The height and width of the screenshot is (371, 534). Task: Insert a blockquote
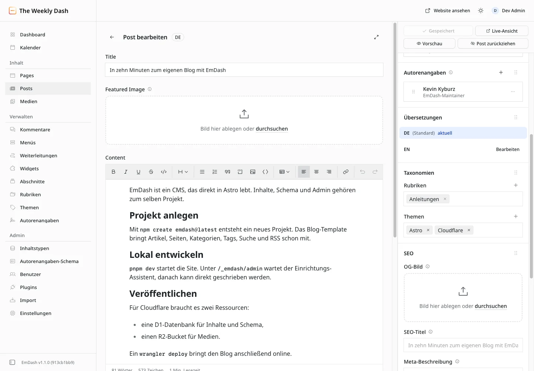point(227,172)
